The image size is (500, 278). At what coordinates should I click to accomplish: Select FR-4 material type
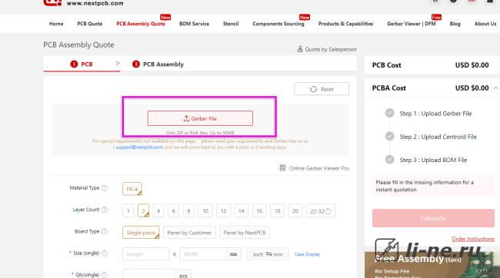pos(132,189)
